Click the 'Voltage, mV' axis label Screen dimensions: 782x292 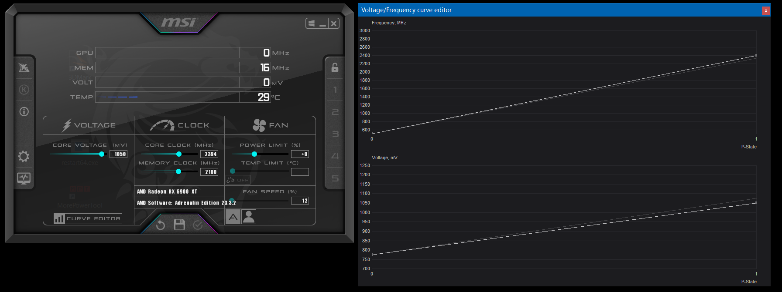click(x=384, y=158)
